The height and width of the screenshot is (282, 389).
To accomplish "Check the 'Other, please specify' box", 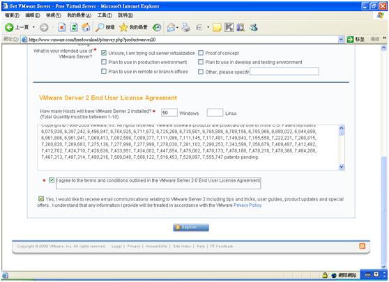I will 201,72.
